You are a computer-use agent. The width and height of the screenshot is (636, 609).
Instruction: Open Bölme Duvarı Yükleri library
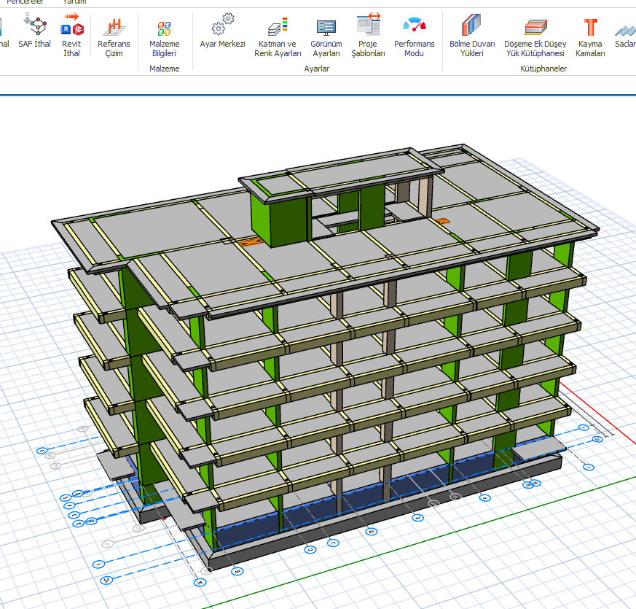472,26
